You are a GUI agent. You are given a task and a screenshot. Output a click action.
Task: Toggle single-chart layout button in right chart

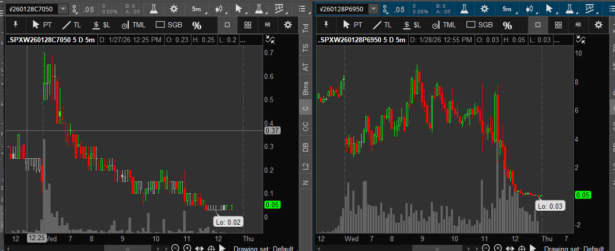tap(538, 25)
